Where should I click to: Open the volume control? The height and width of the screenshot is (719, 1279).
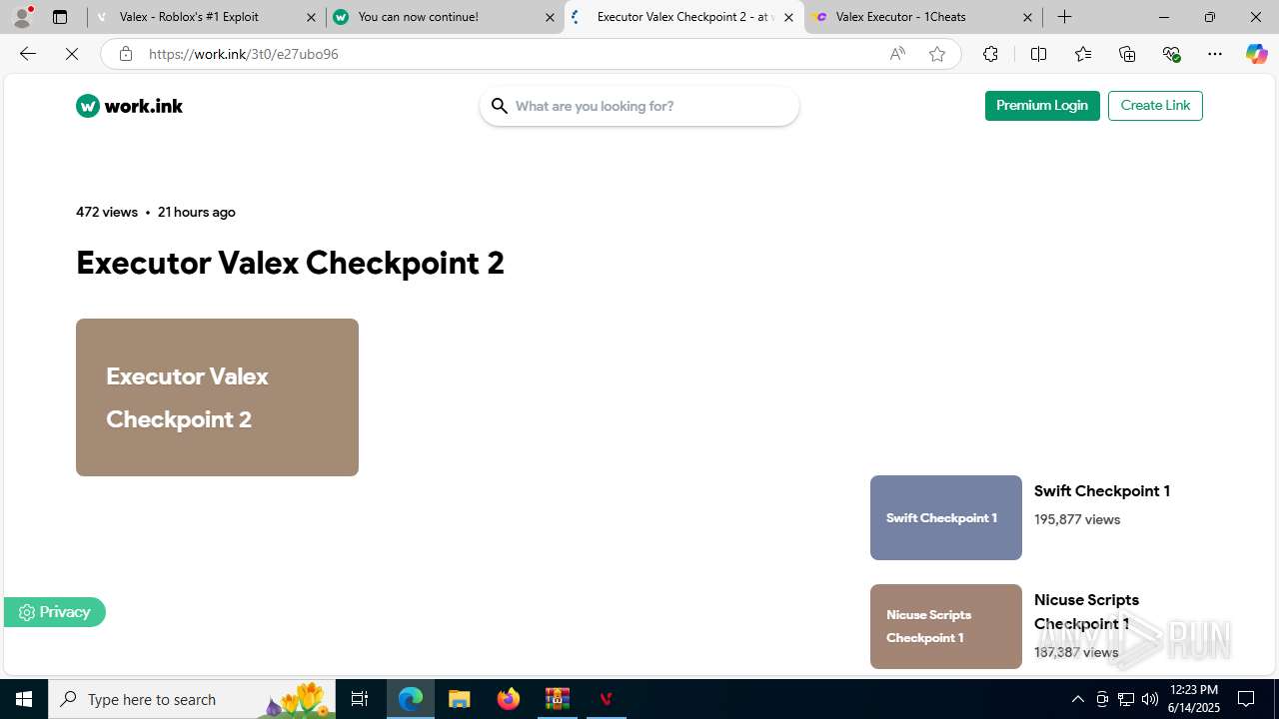[x=1150, y=699]
